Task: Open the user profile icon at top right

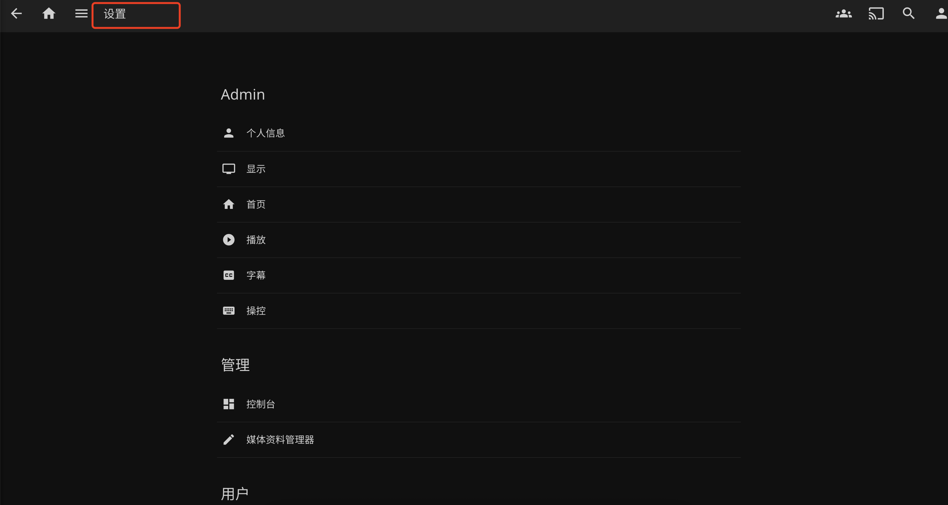Action: [941, 14]
